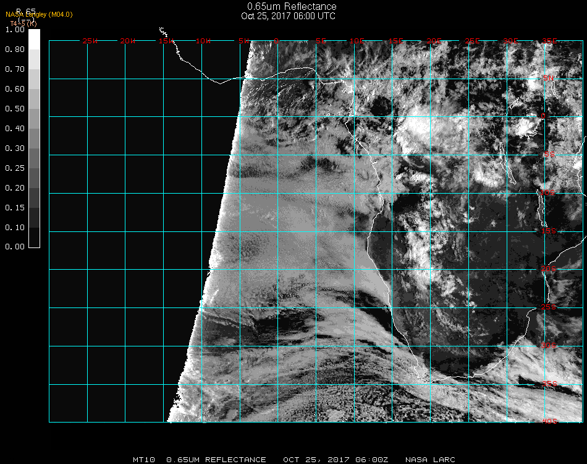587x464 pixels.
Task: Click 'NASA LARC' text in bottom caption
Action: coord(430,460)
